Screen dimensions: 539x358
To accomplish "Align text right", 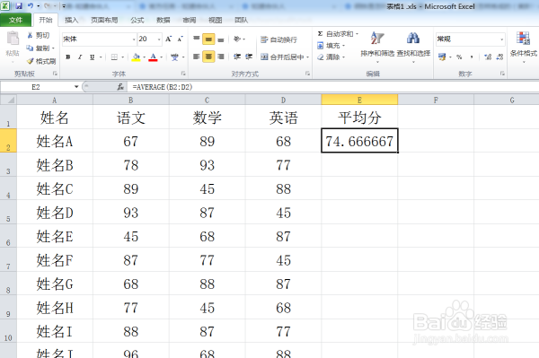I will (221, 57).
